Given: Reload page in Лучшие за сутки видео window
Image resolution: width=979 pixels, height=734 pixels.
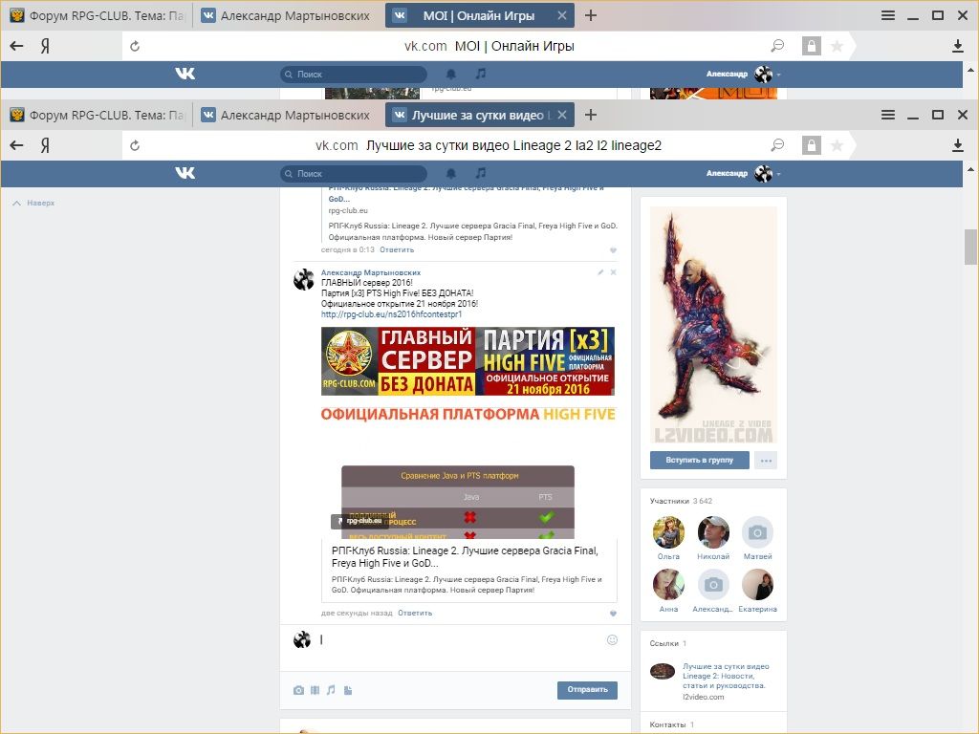Looking at the screenshot, I should coord(134,145).
